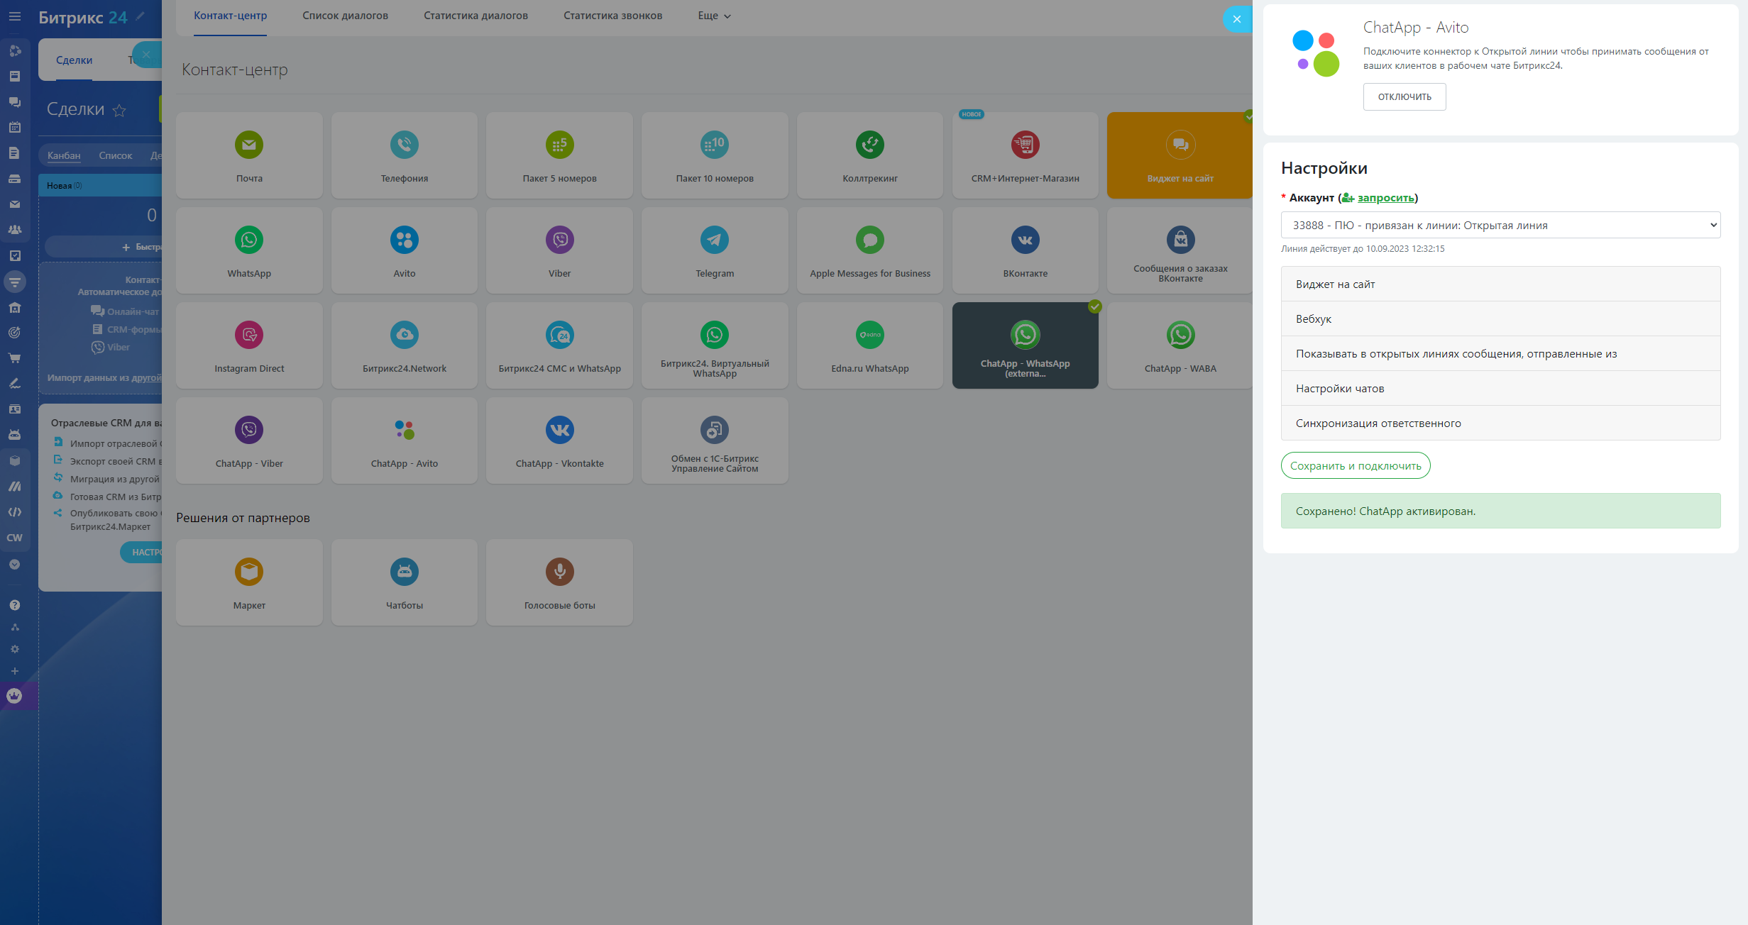Image resolution: width=1748 pixels, height=925 pixels.
Task: Click the Instagram Direct connector icon
Action: (x=249, y=335)
